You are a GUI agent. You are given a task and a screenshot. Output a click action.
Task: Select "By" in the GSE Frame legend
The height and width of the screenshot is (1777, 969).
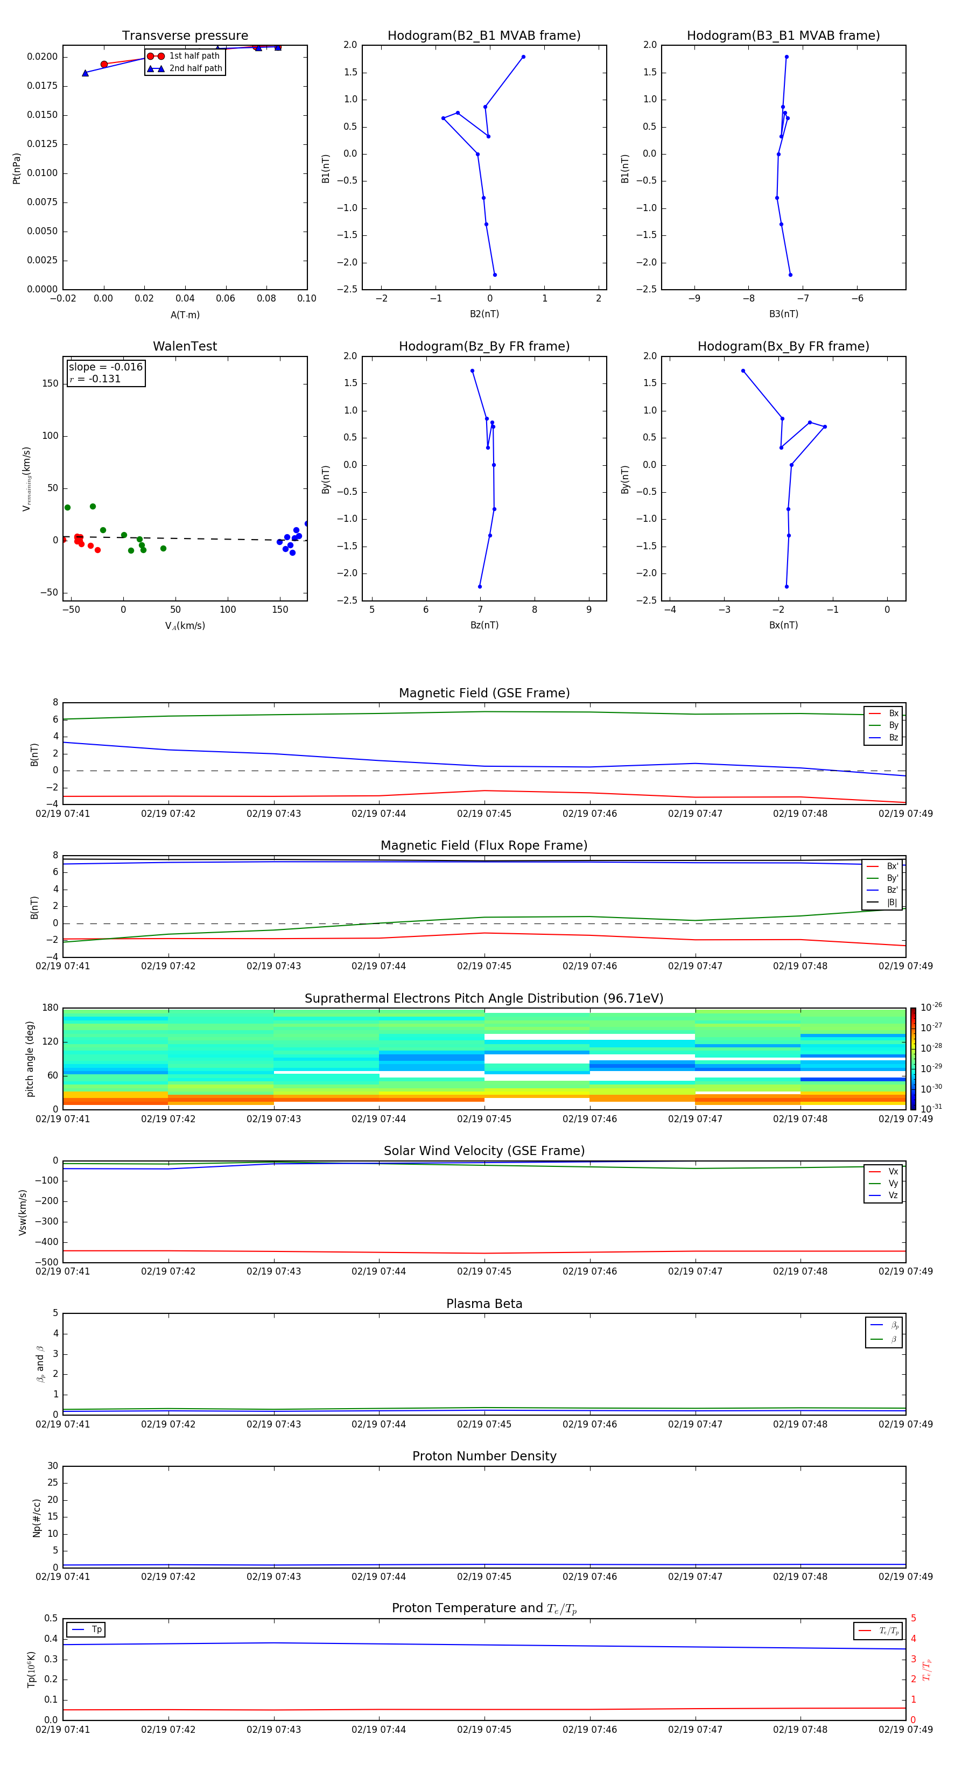click(884, 725)
